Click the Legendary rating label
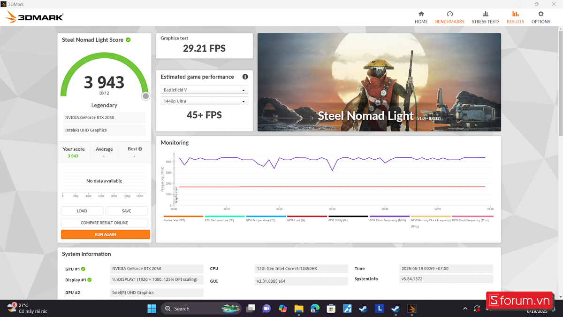This screenshot has width=563, height=317. (104, 105)
